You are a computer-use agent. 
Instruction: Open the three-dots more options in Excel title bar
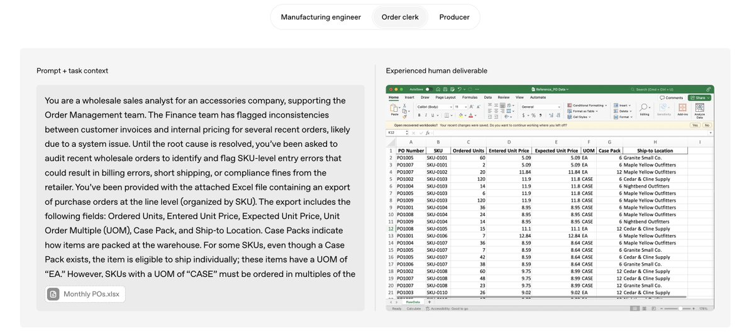click(477, 89)
